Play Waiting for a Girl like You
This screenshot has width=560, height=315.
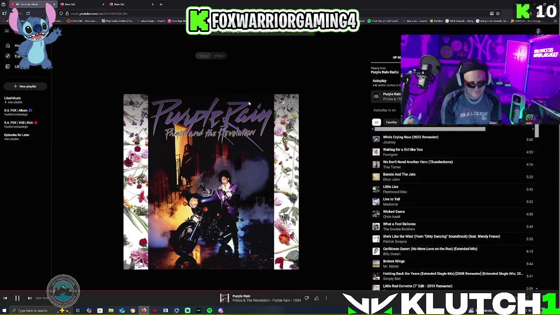click(452, 152)
